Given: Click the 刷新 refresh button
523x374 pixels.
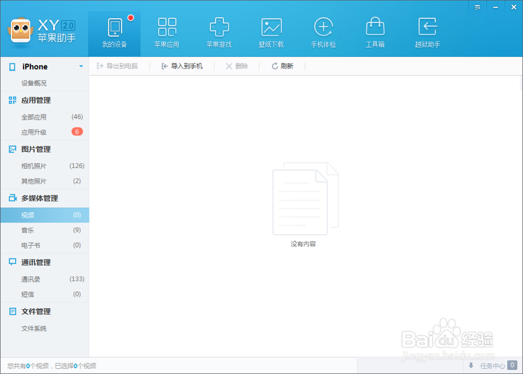Looking at the screenshot, I should coord(282,66).
